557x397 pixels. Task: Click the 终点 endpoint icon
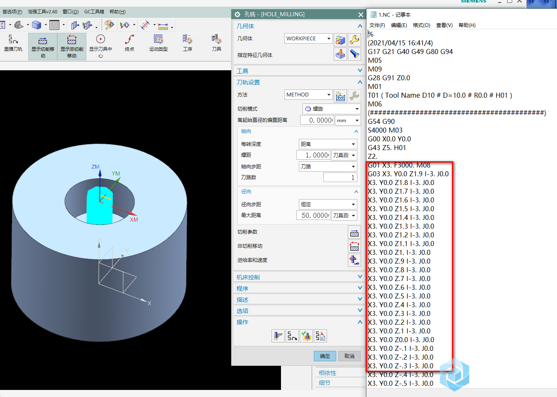tap(129, 39)
